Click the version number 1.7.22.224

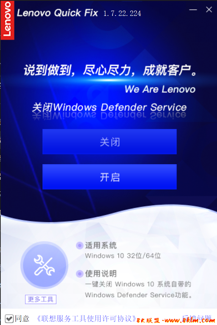click(x=122, y=14)
